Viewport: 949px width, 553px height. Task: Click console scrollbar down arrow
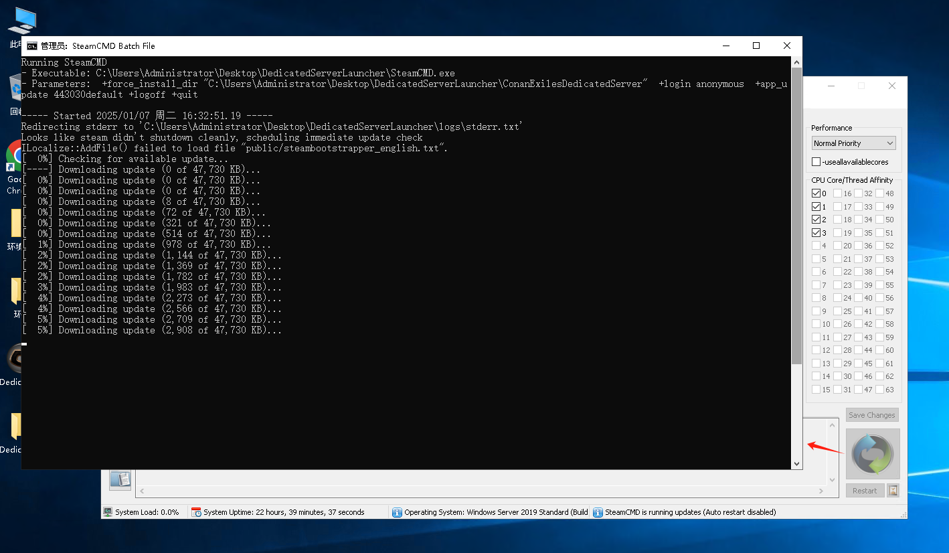[796, 463]
